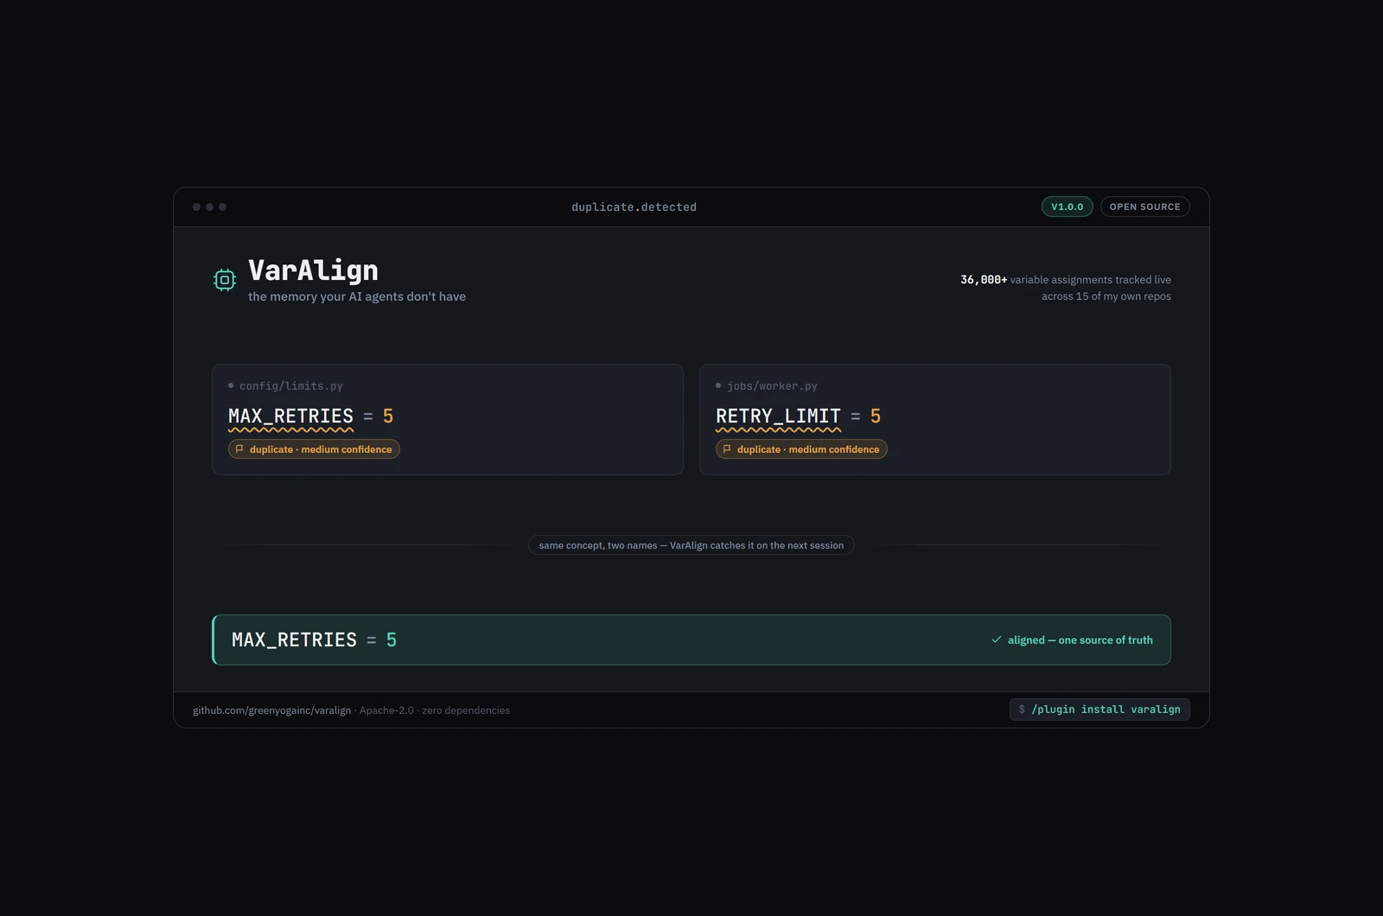
Task: Click the value 5 in config/limits.py card
Action: [388, 417]
